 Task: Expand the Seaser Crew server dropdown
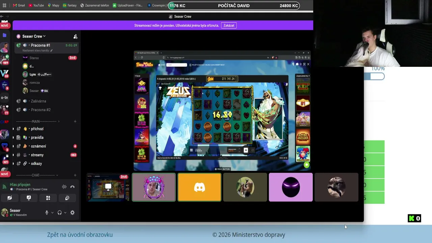(34, 36)
